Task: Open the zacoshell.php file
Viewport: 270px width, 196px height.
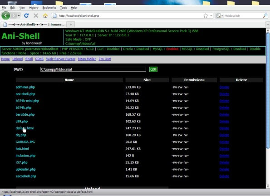Action: click(26, 176)
